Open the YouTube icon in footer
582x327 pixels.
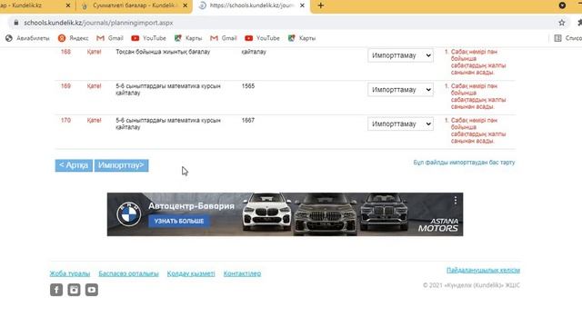point(92,290)
